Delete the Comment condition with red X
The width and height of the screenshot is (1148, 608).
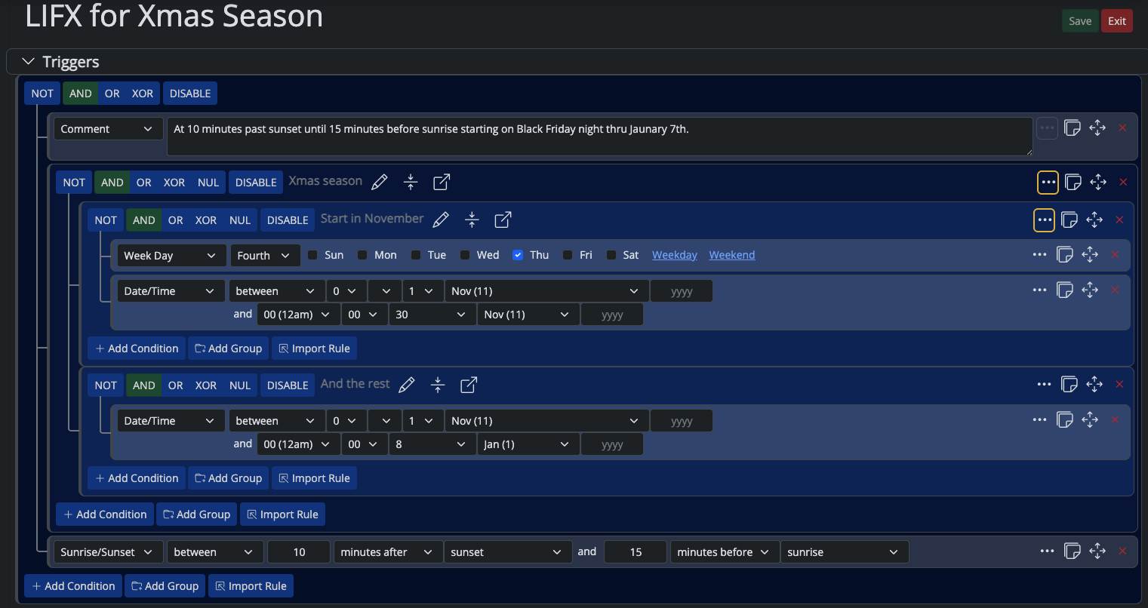click(1122, 128)
